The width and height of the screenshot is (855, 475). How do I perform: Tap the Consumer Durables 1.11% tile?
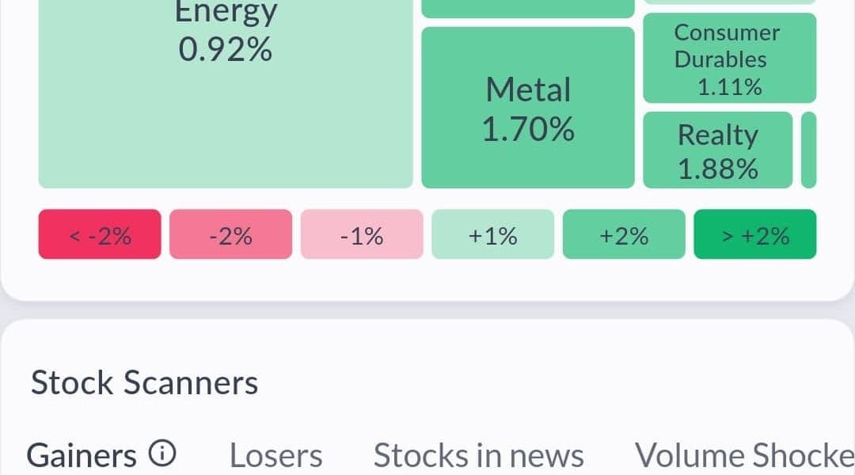coord(729,59)
